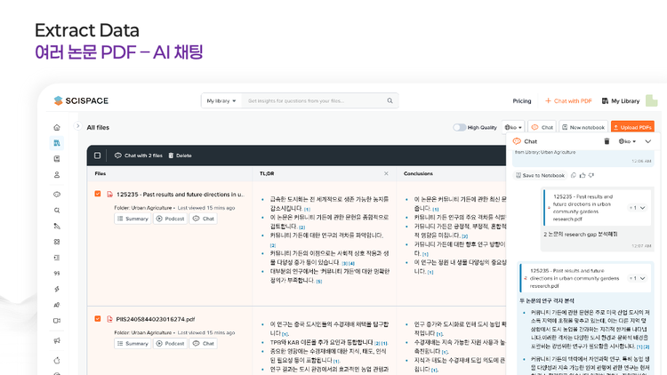
Task: Click the search magnifier in the top search bar
Action: pyautogui.click(x=390, y=100)
